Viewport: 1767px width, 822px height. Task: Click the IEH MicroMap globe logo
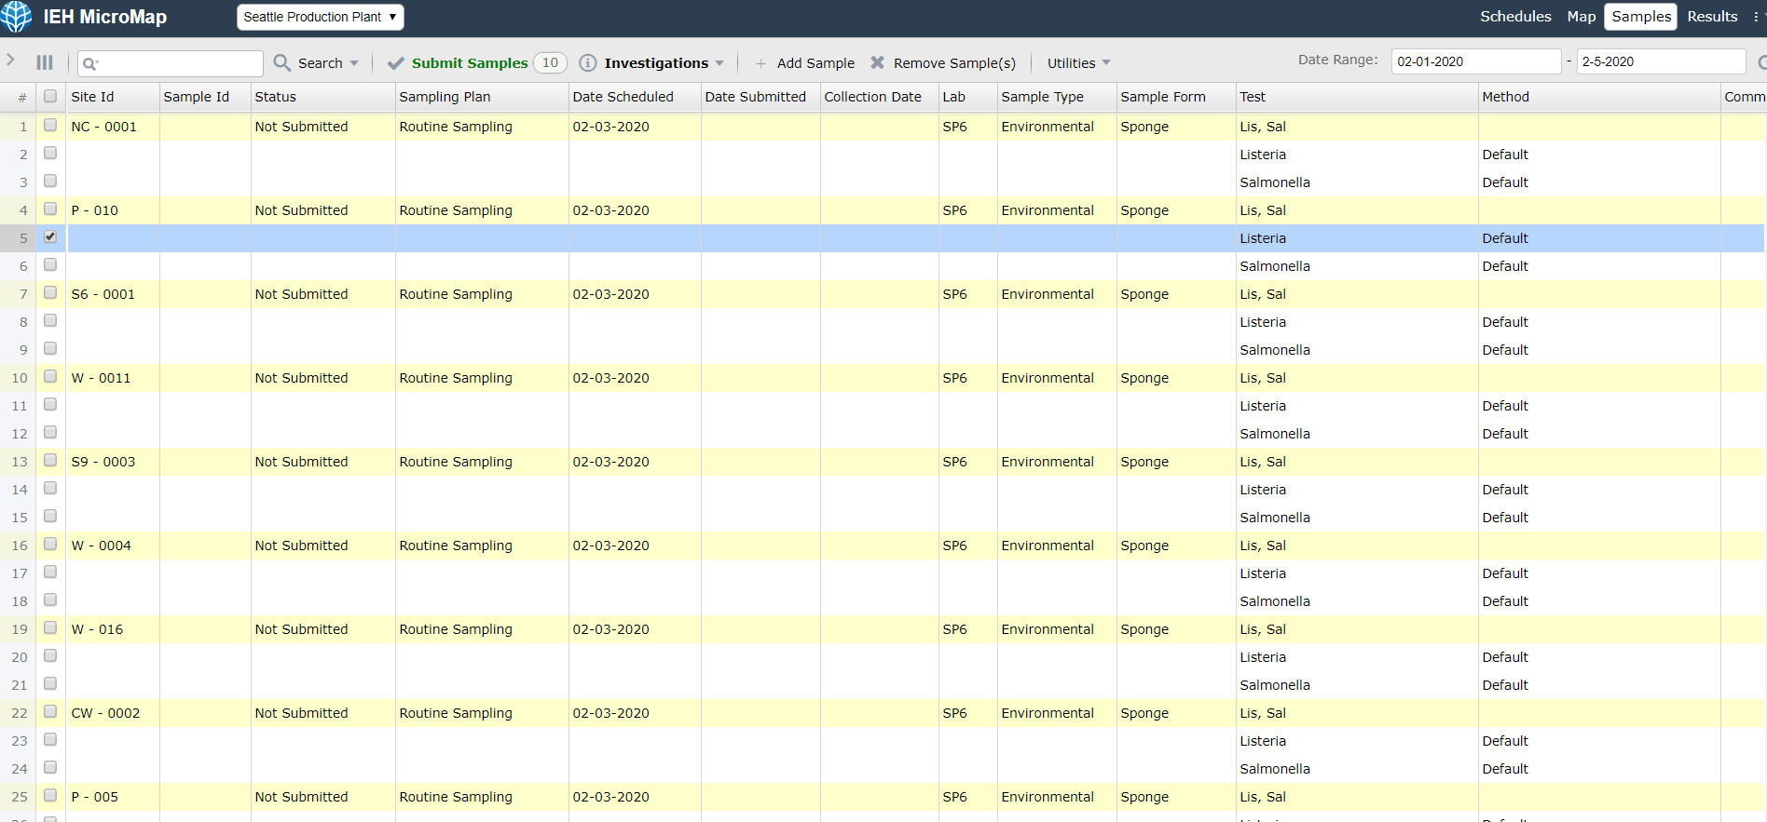[16, 17]
